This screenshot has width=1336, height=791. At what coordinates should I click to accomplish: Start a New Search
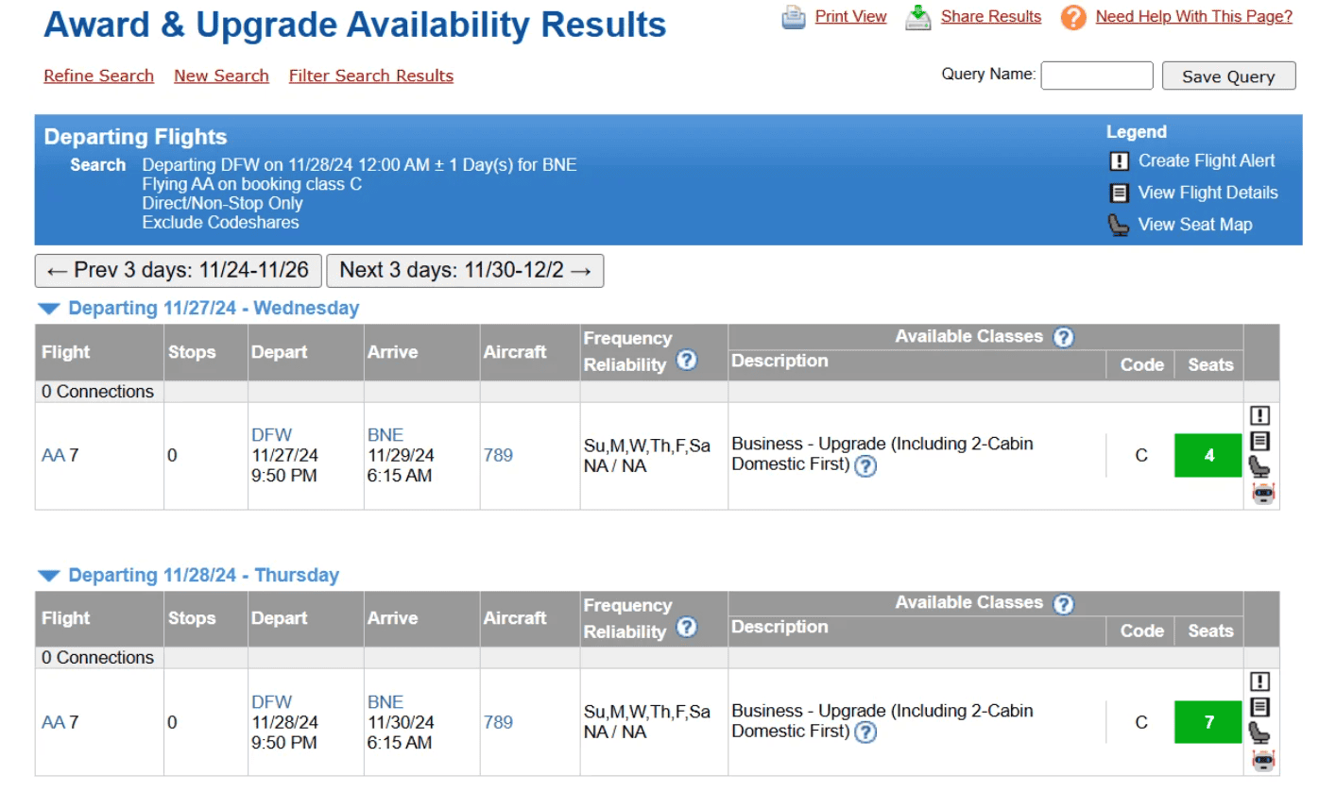221,76
